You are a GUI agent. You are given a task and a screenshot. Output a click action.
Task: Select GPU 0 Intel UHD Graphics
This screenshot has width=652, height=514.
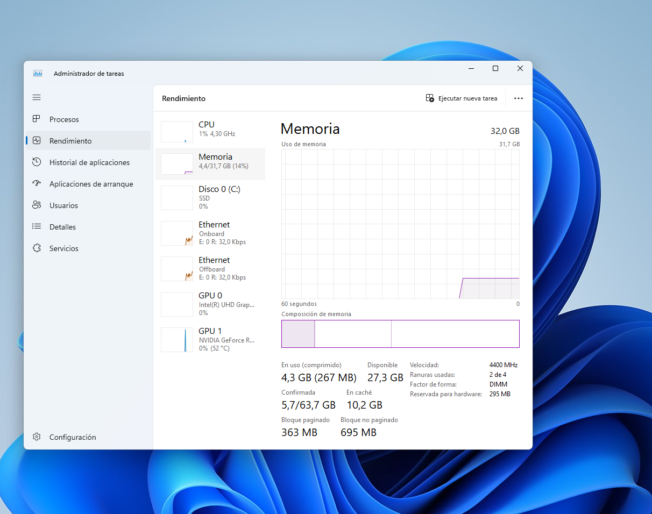pos(210,304)
